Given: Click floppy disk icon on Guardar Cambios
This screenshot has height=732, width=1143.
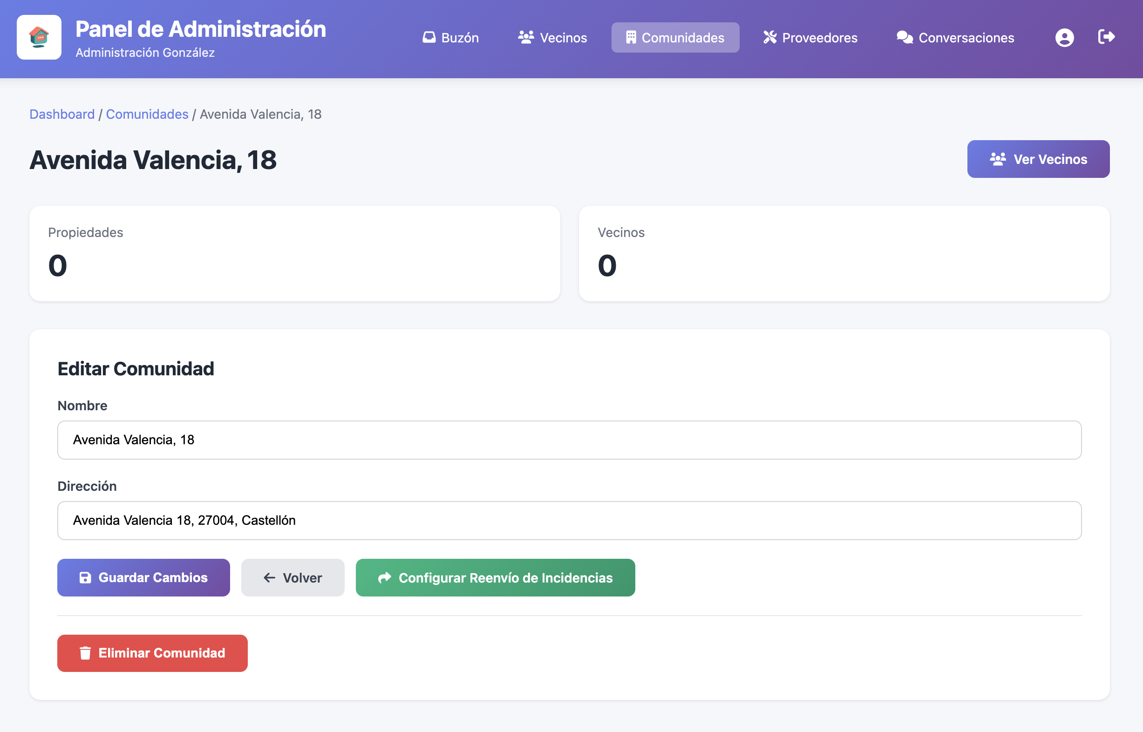Looking at the screenshot, I should pos(85,577).
